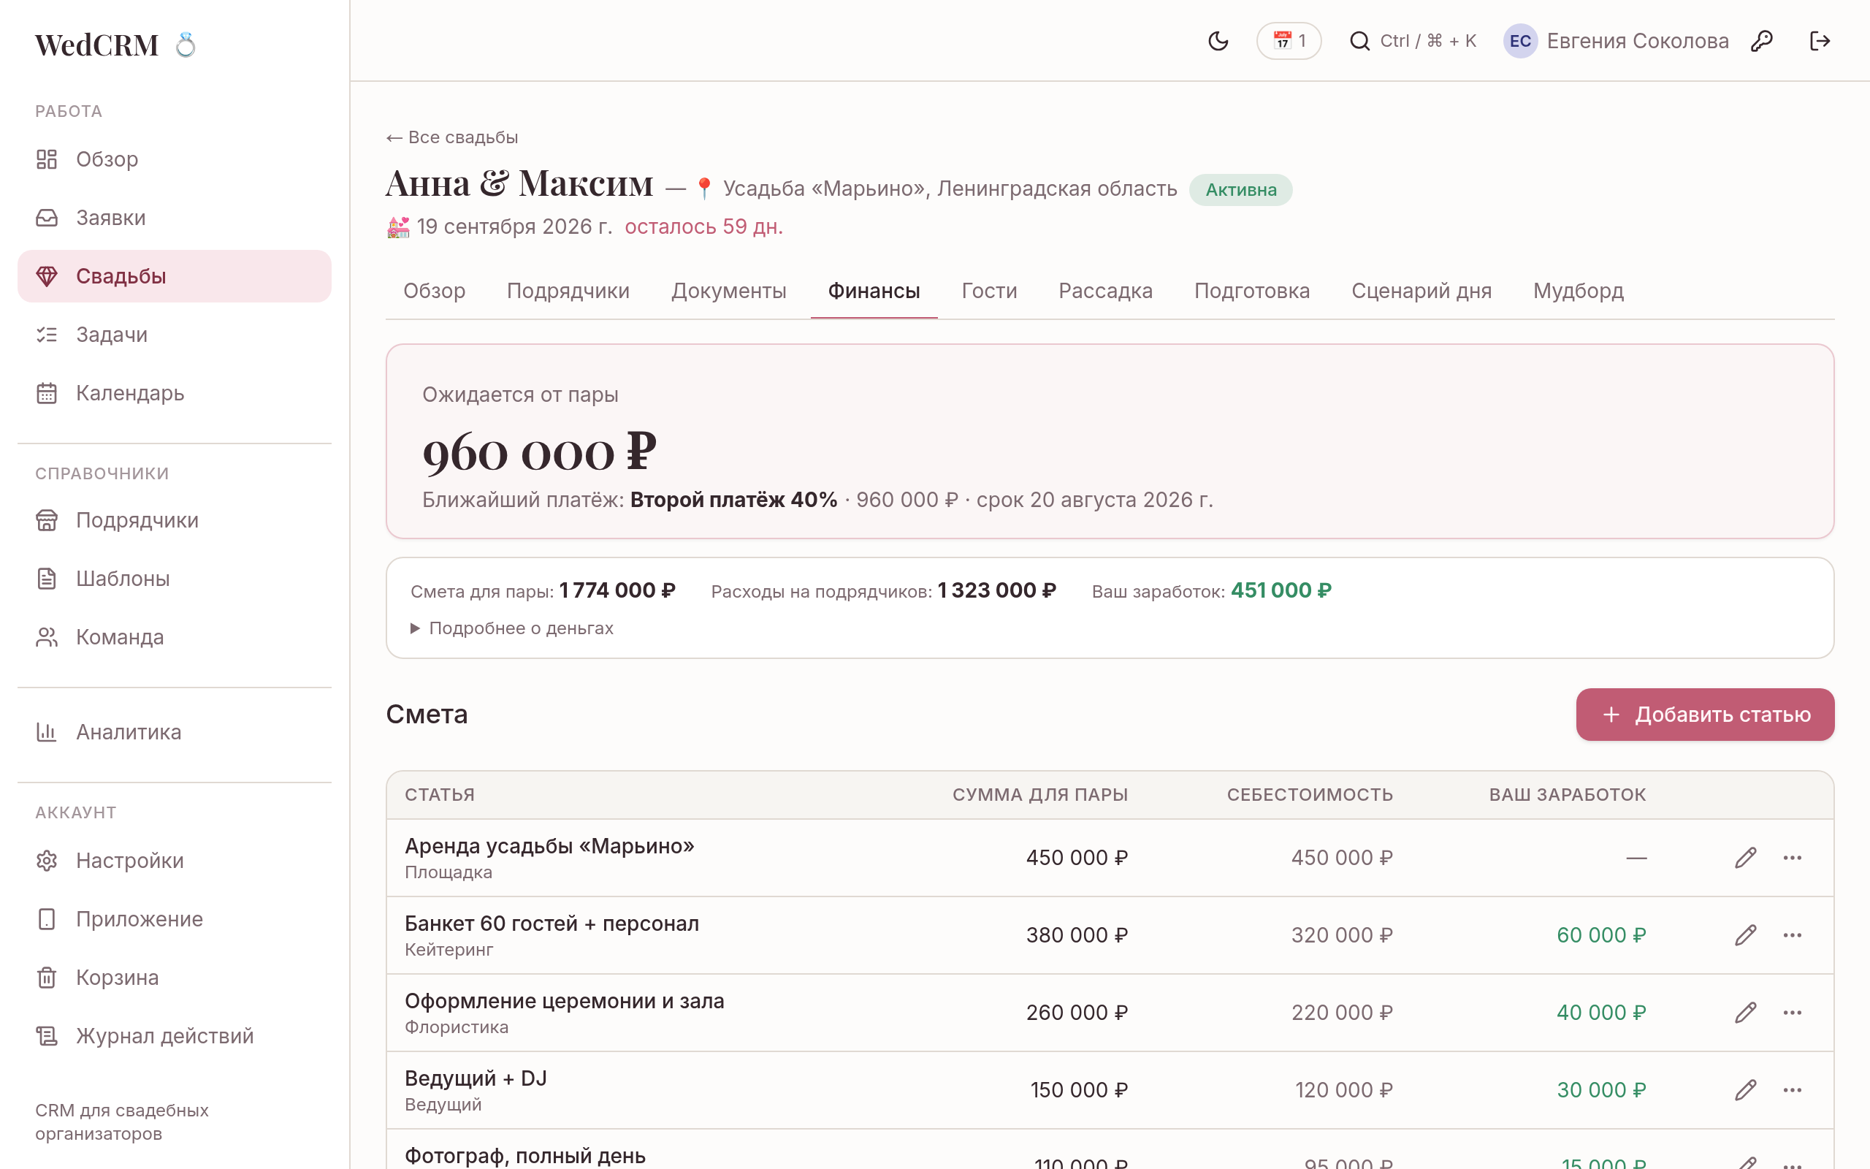Click Второй платёж 40% text
1870x1169 pixels.
[733, 500]
